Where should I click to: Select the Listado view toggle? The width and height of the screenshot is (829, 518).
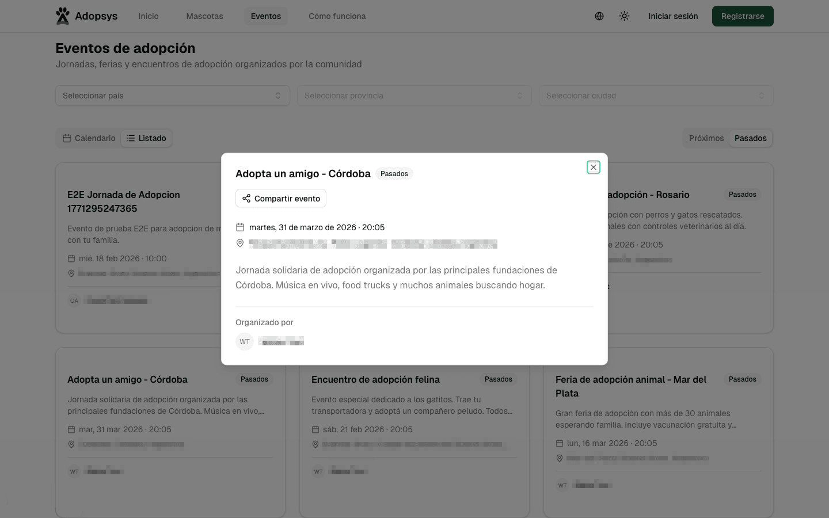click(146, 138)
